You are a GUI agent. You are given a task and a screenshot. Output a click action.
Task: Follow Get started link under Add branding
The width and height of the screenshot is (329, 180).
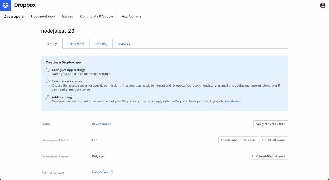[233, 101]
